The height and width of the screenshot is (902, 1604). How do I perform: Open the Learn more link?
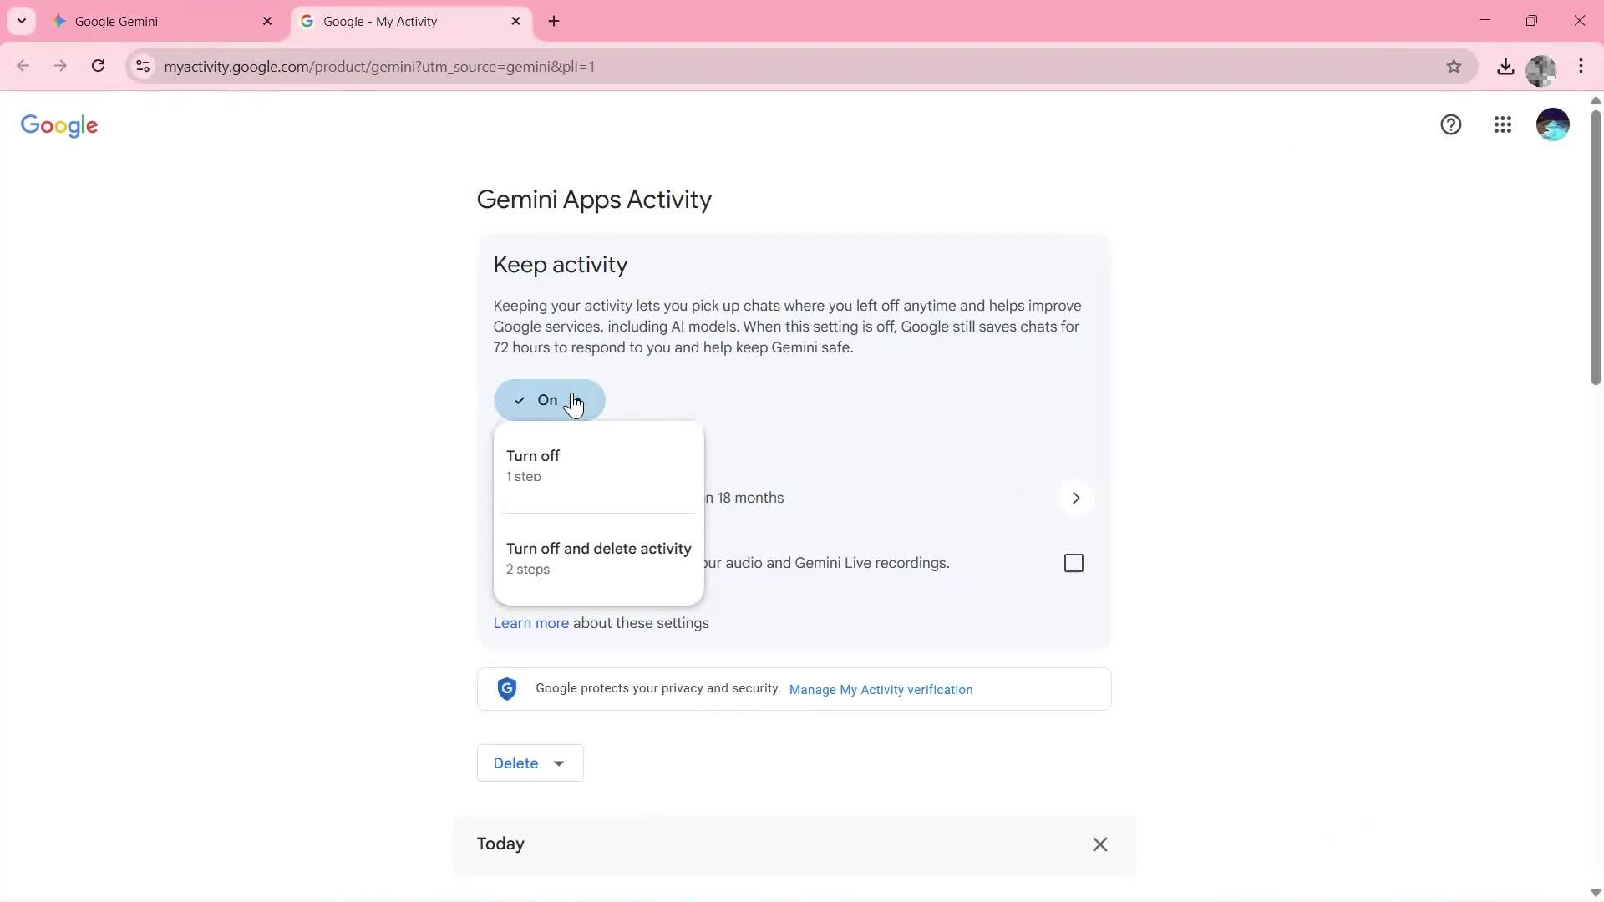coord(530,623)
